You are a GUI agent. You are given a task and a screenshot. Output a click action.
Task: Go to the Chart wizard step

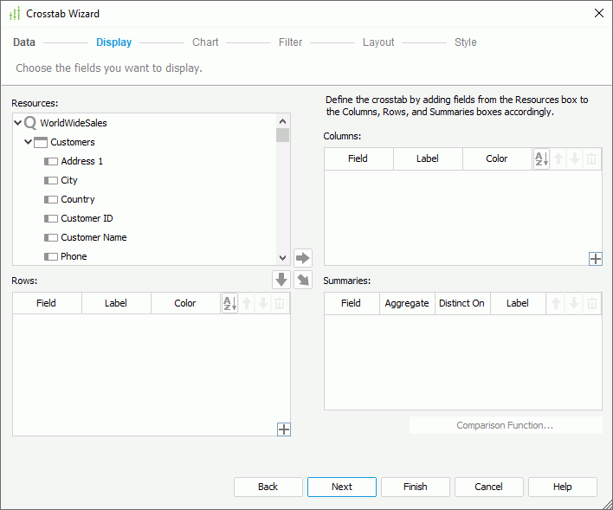click(x=205, y=42)
